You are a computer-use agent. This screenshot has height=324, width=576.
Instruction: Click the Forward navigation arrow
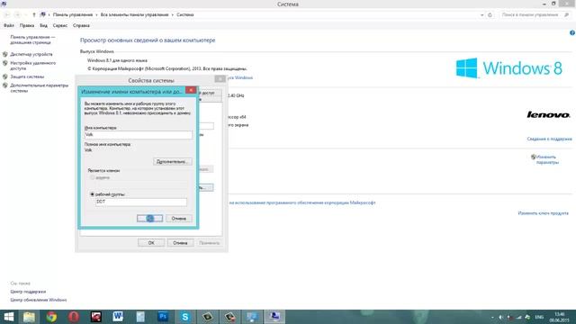17,14
